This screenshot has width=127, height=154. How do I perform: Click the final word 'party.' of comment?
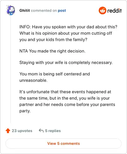point(25,111)
